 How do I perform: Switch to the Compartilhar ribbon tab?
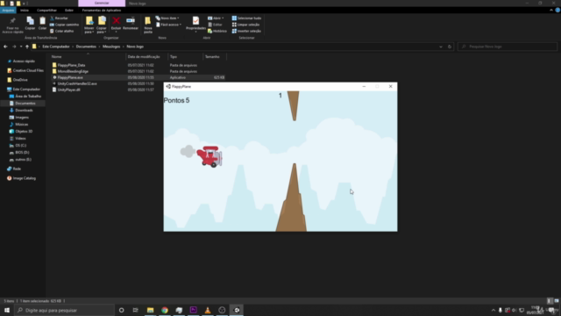point(46,10)
